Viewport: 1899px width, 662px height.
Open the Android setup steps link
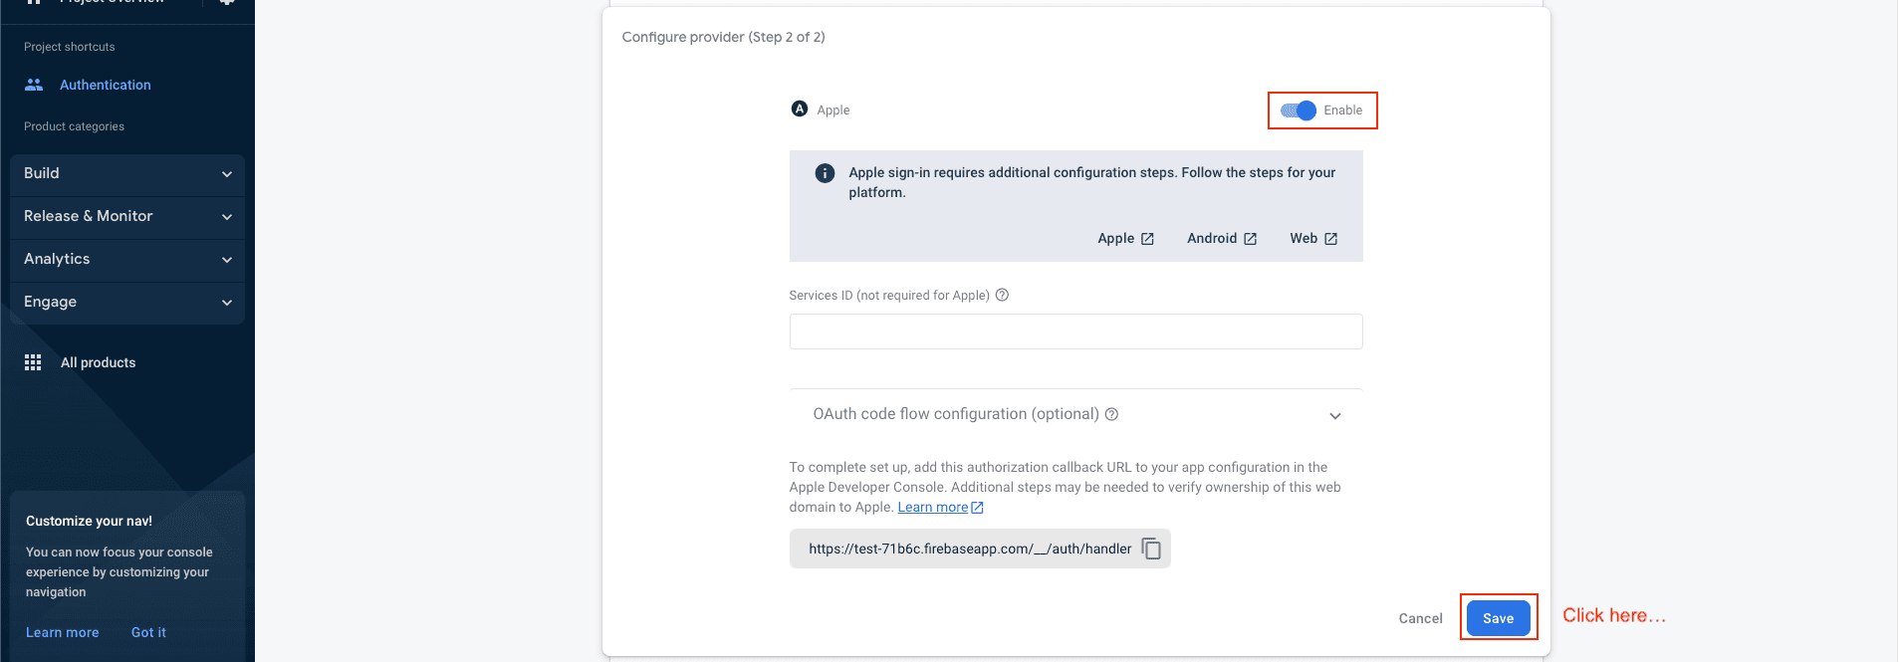tap(1221, 239)
